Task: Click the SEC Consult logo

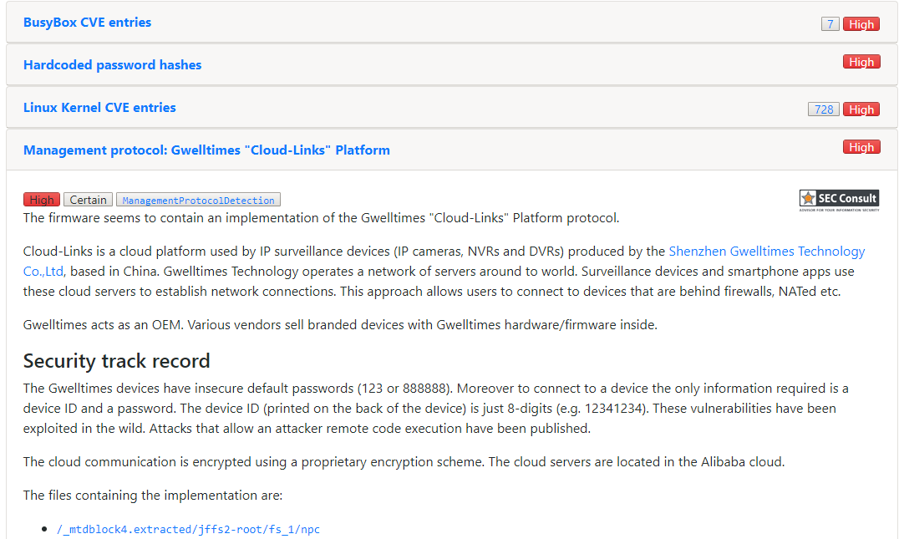Action: point(840,200)
